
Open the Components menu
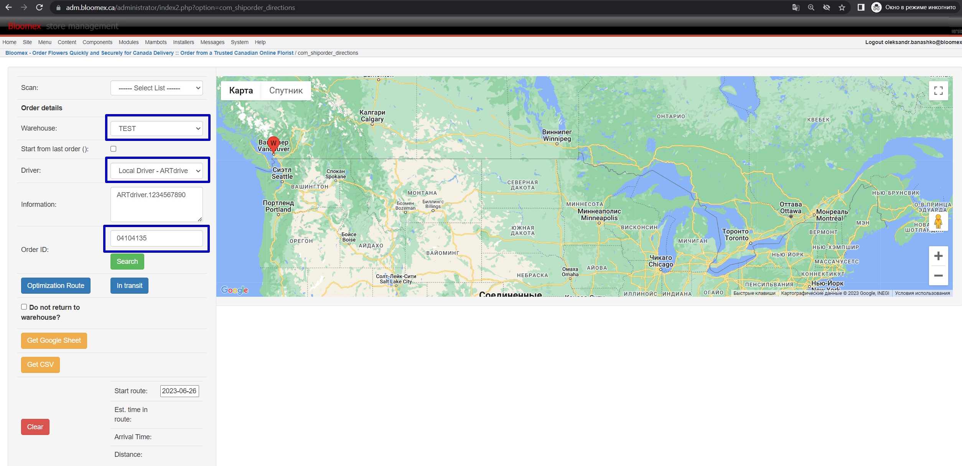click(97, 42)
